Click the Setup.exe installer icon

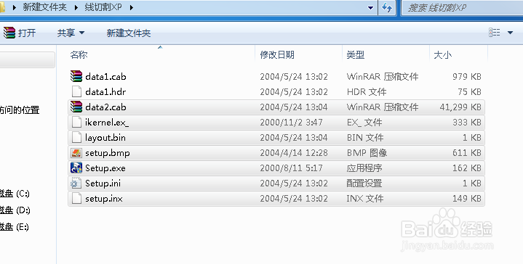pyautogui.click(x=76, y=168)
